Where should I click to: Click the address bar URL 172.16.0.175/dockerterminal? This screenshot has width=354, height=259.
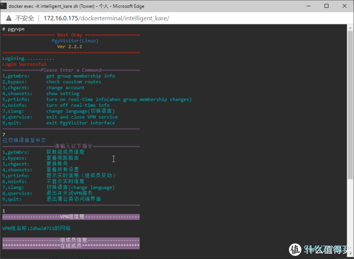106,18
